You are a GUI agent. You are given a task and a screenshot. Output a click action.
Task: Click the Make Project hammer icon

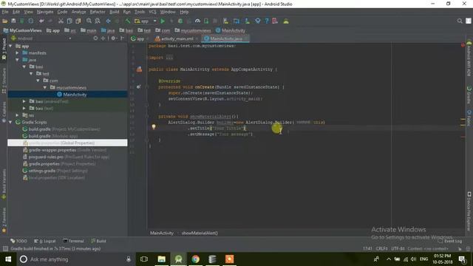click(128, 21)
